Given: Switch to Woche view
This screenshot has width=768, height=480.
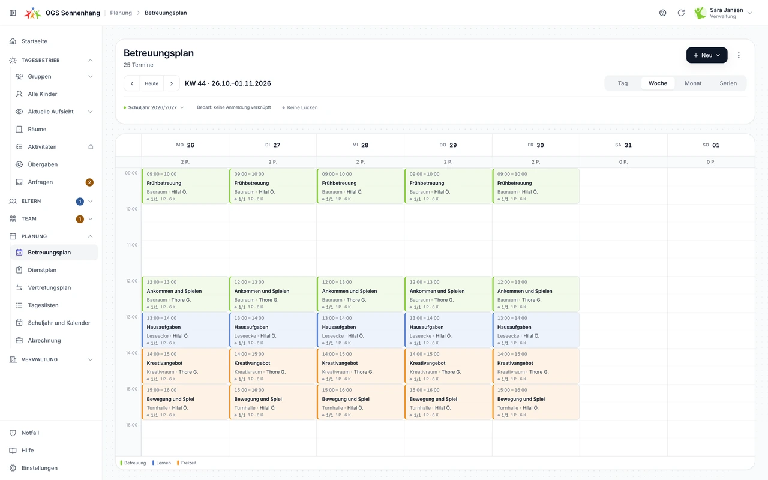Looking at the screenshot, I should pyautogui.click(x=658, y=83).
